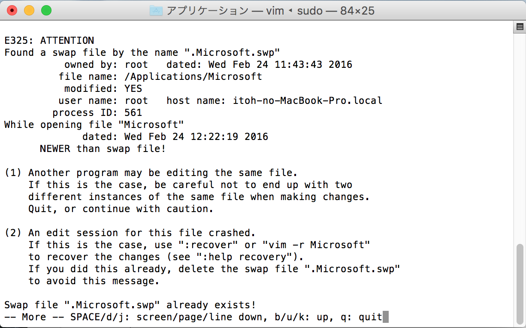Click "Swap file already exists!" message line
The image size is (526, 328).
pos(130,305)
